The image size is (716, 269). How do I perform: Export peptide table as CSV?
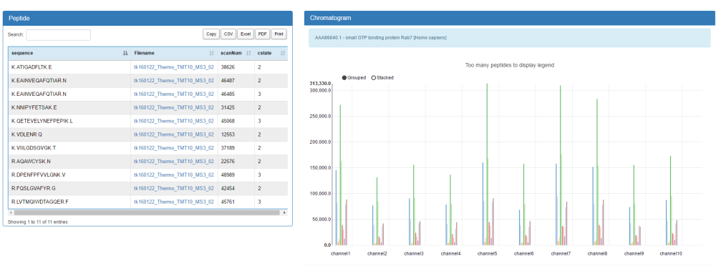(228, 34)
